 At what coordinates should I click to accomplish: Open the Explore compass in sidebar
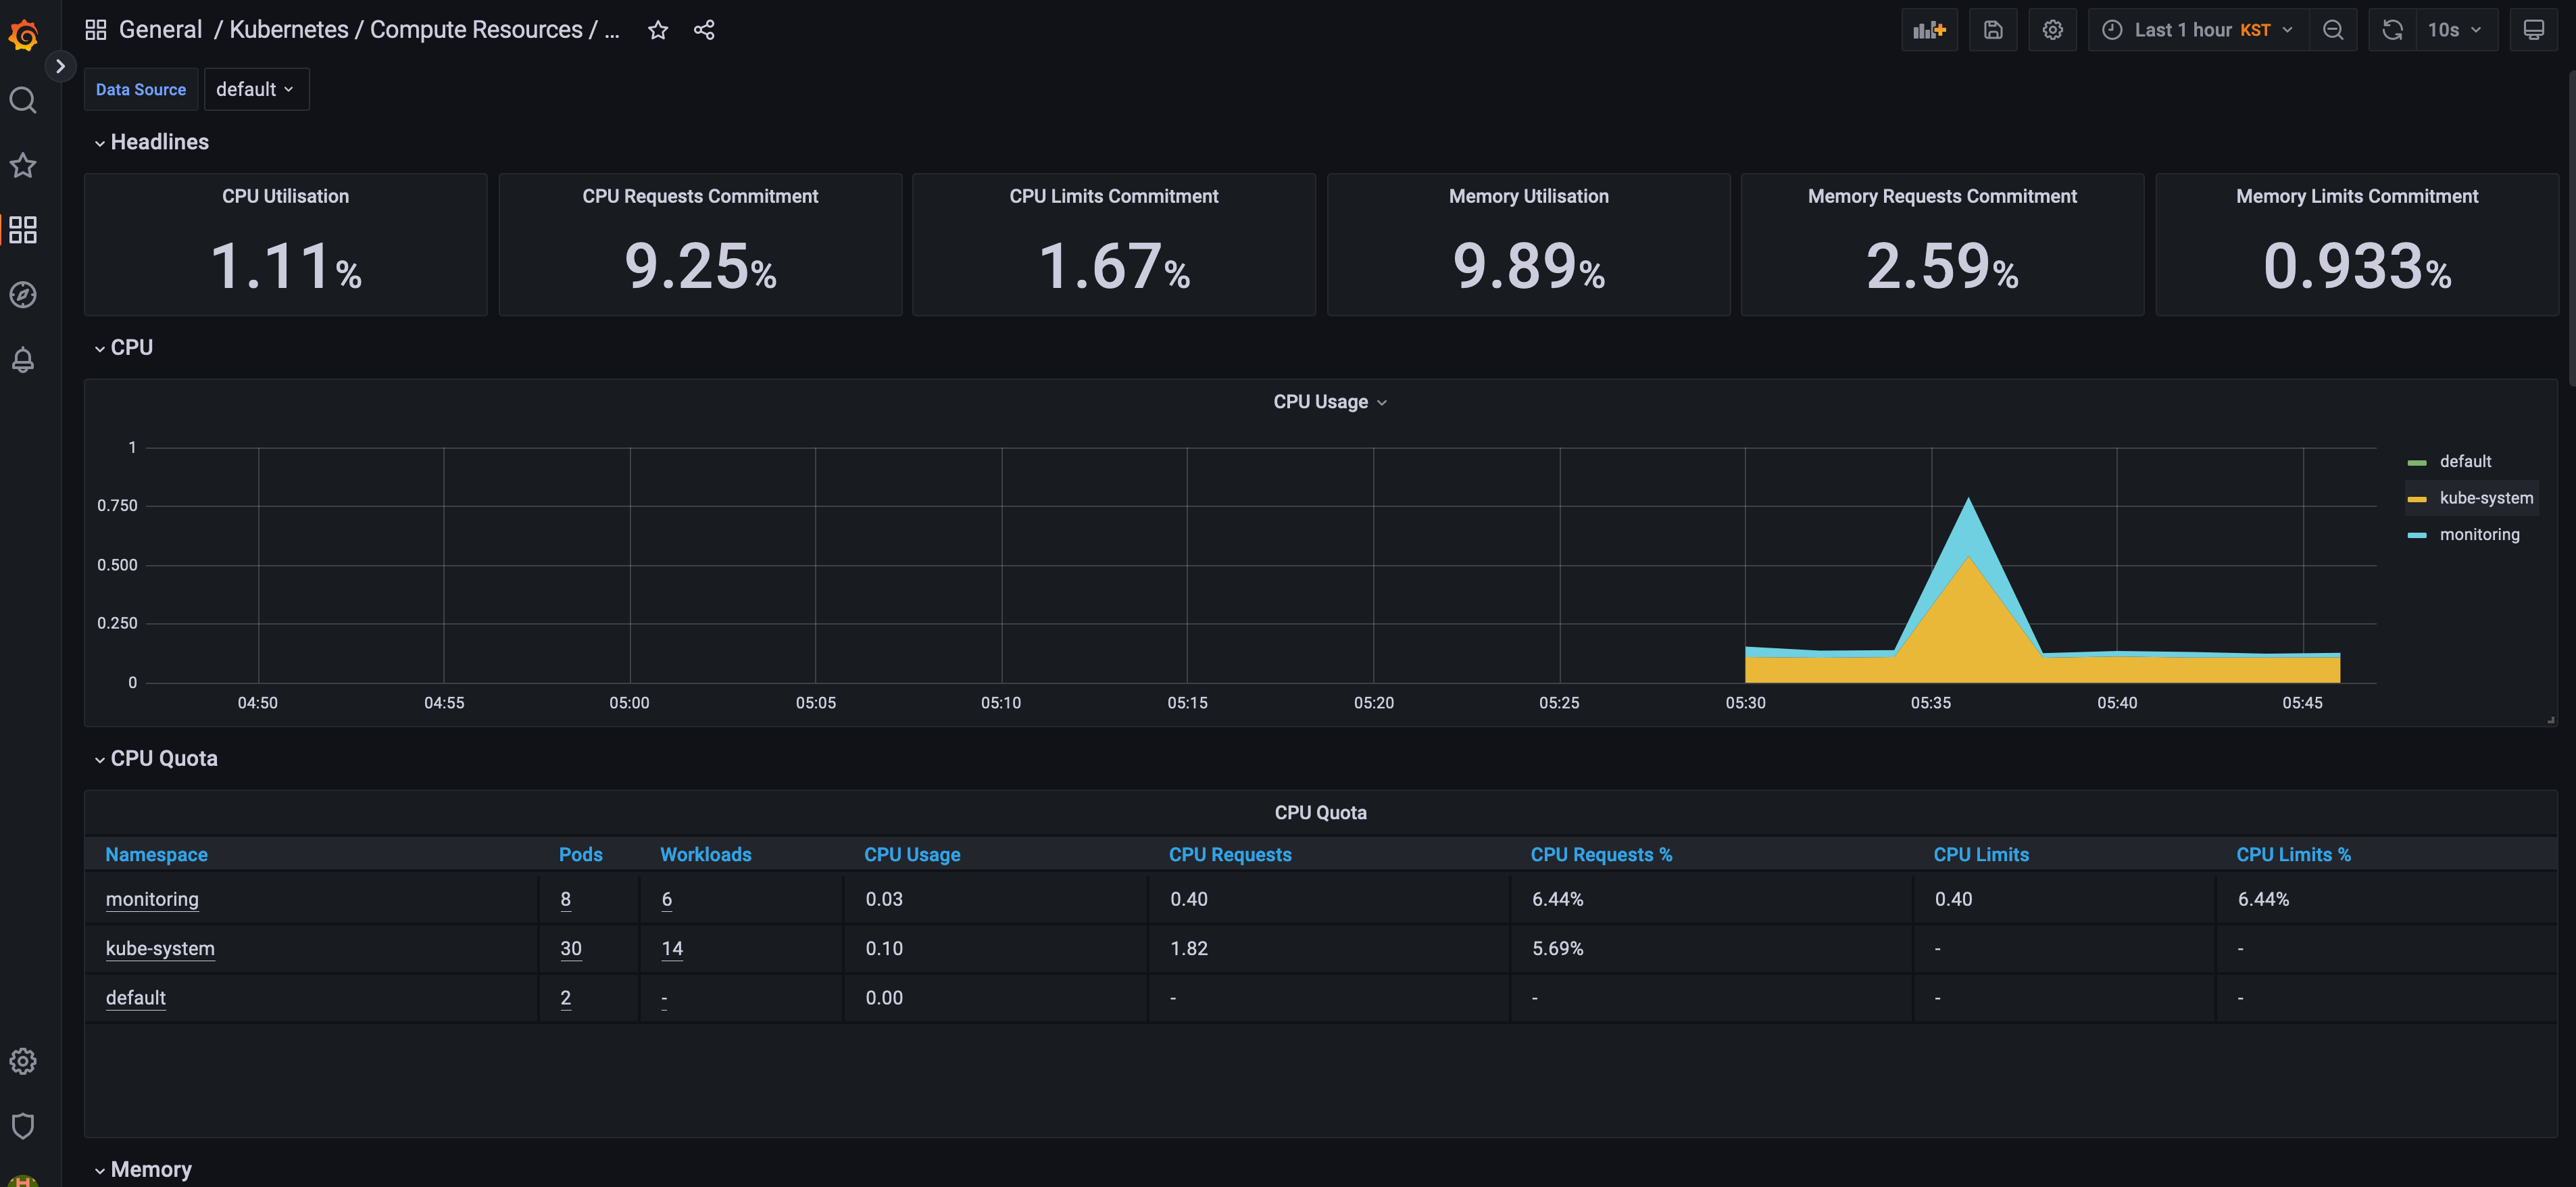(23, 295)
